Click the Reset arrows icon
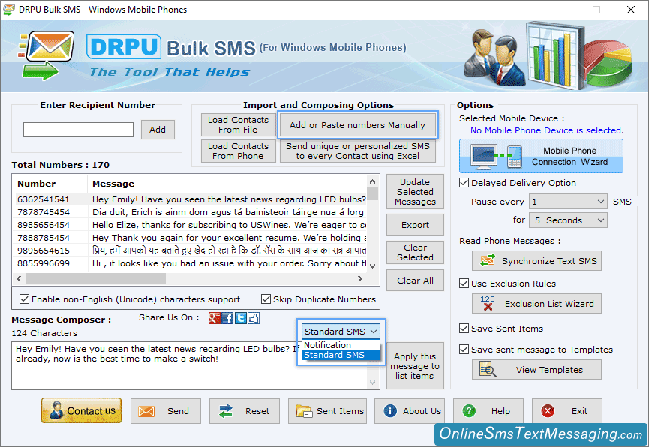Image resolution: width=649 pixels, height=447 pixels. click(x=226, y=411)
